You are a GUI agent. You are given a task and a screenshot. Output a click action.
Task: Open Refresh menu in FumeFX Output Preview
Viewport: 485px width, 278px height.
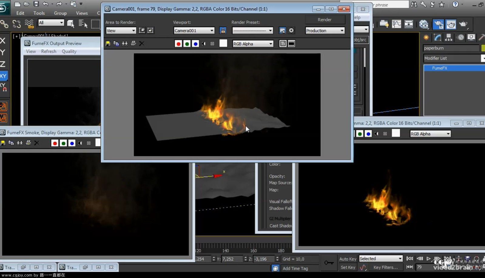(49, 51)
